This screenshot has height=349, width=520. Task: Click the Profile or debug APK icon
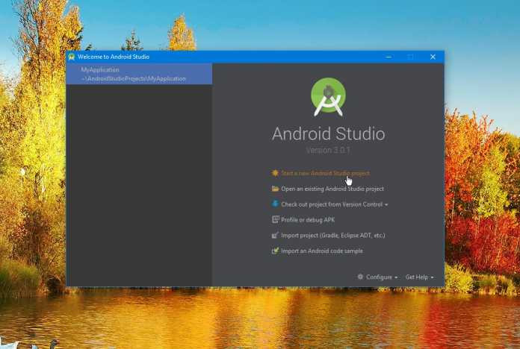[x=275, y=219]
